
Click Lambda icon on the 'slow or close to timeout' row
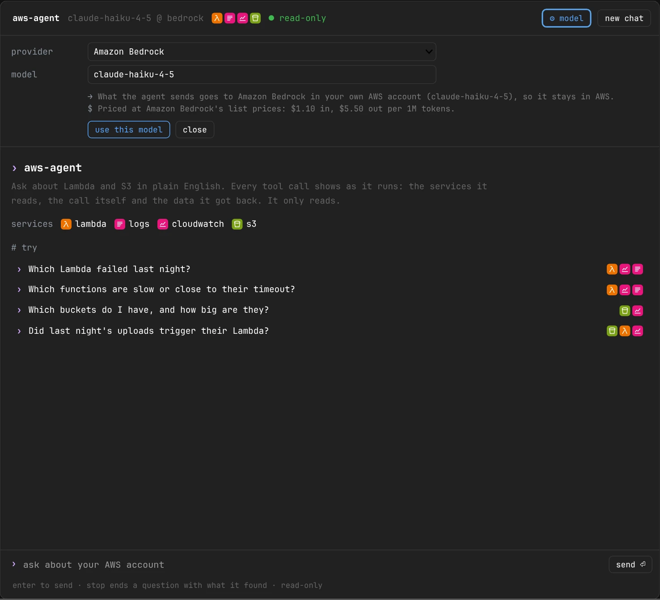point(612,290)
